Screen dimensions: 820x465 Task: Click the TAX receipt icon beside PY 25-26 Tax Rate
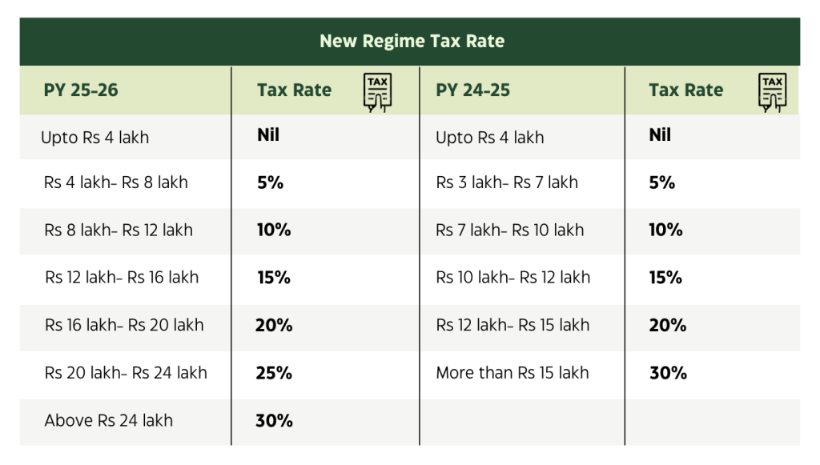pyautogui.click(x=377, y=91)
